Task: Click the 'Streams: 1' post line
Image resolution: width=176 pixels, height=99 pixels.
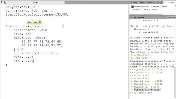Action: click(x=142, y=29)
